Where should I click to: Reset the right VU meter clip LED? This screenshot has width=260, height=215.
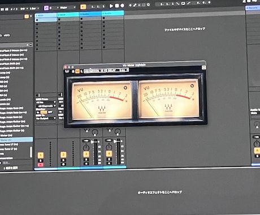pyautogui.click(x=192, y=86)
